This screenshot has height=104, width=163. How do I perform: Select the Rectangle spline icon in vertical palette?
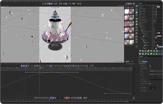tap(137, 10)
